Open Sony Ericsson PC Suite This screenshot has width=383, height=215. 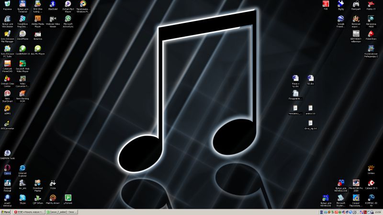pyautogui.click(x=7, y=52)
